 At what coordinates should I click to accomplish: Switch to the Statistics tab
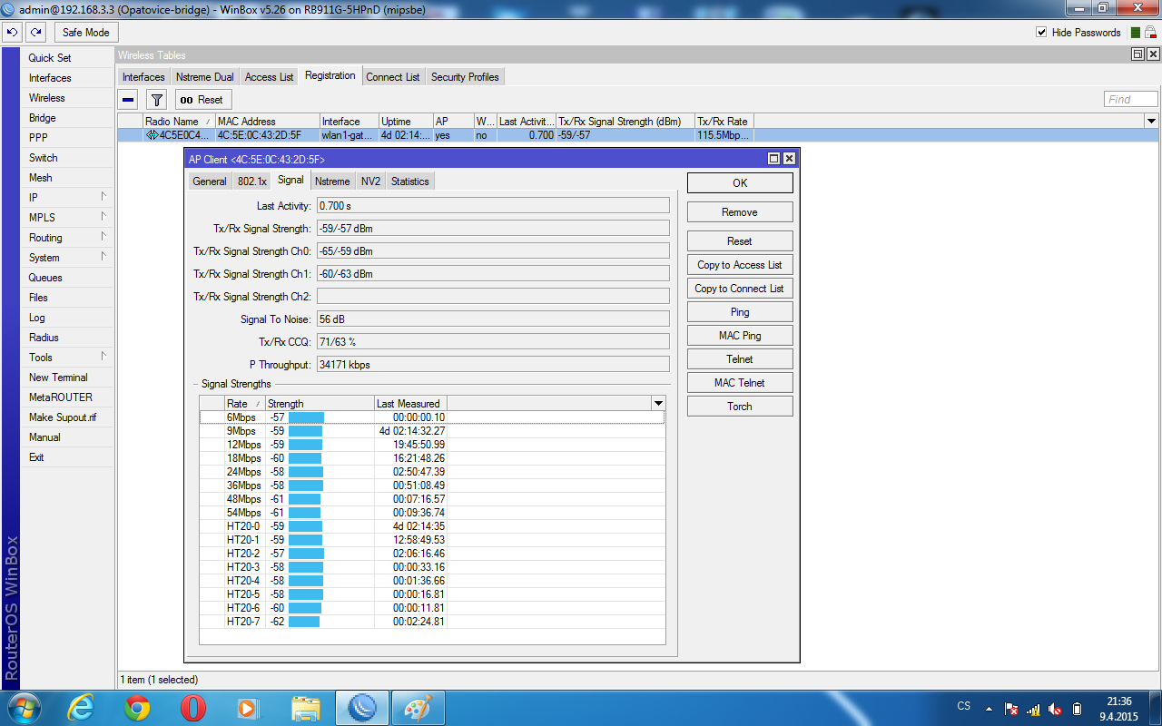tap(409, 181)
